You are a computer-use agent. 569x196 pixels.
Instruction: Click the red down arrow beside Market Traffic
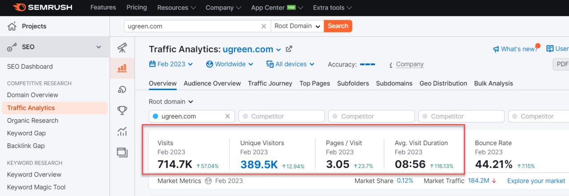pyautogui.click(x=494, y=181)
